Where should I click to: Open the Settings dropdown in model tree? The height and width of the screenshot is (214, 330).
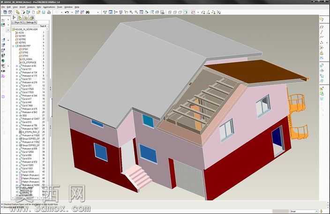30,22
